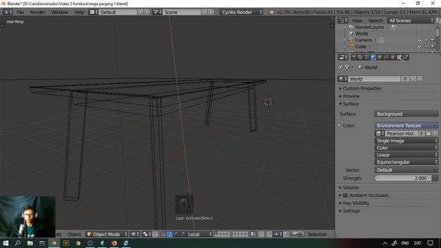441x248 pixels.
Task: Toggle Camera selectability arrow
Action: (x=426, y=40)
